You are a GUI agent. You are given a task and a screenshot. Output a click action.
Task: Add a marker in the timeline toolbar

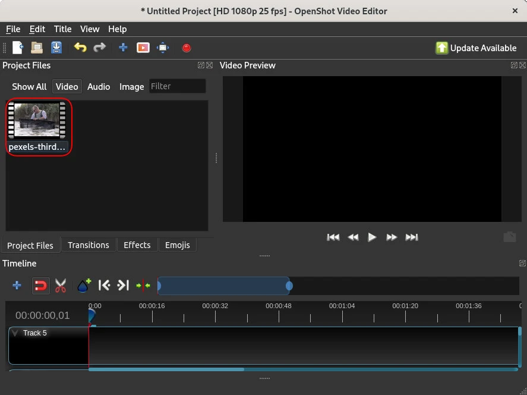click(x=84, y=286)
